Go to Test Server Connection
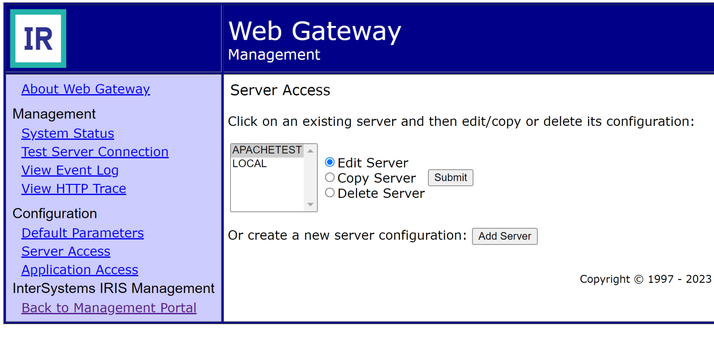Screen dimensions: 714x338 pyautogui.click(x=95, y=152)
